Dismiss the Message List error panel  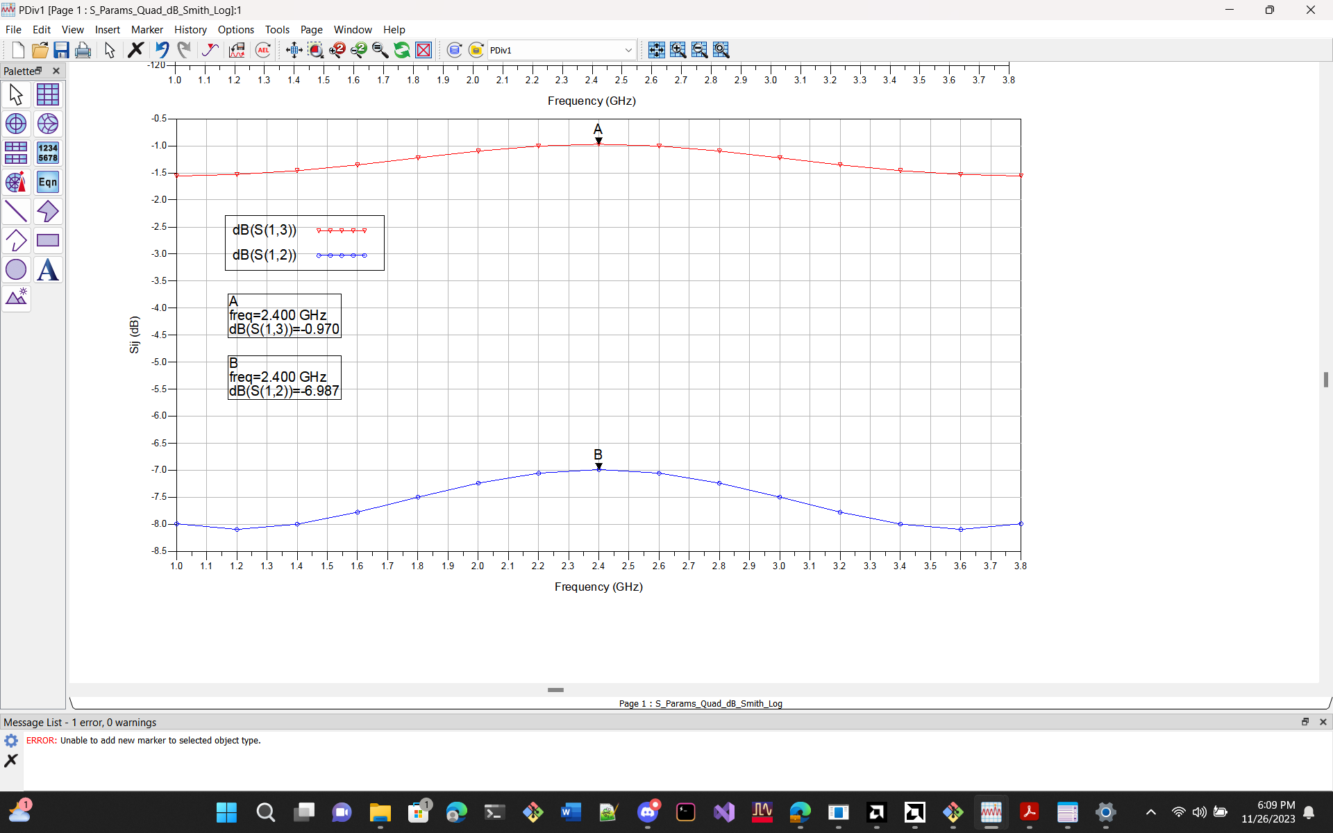point(1323,722)
